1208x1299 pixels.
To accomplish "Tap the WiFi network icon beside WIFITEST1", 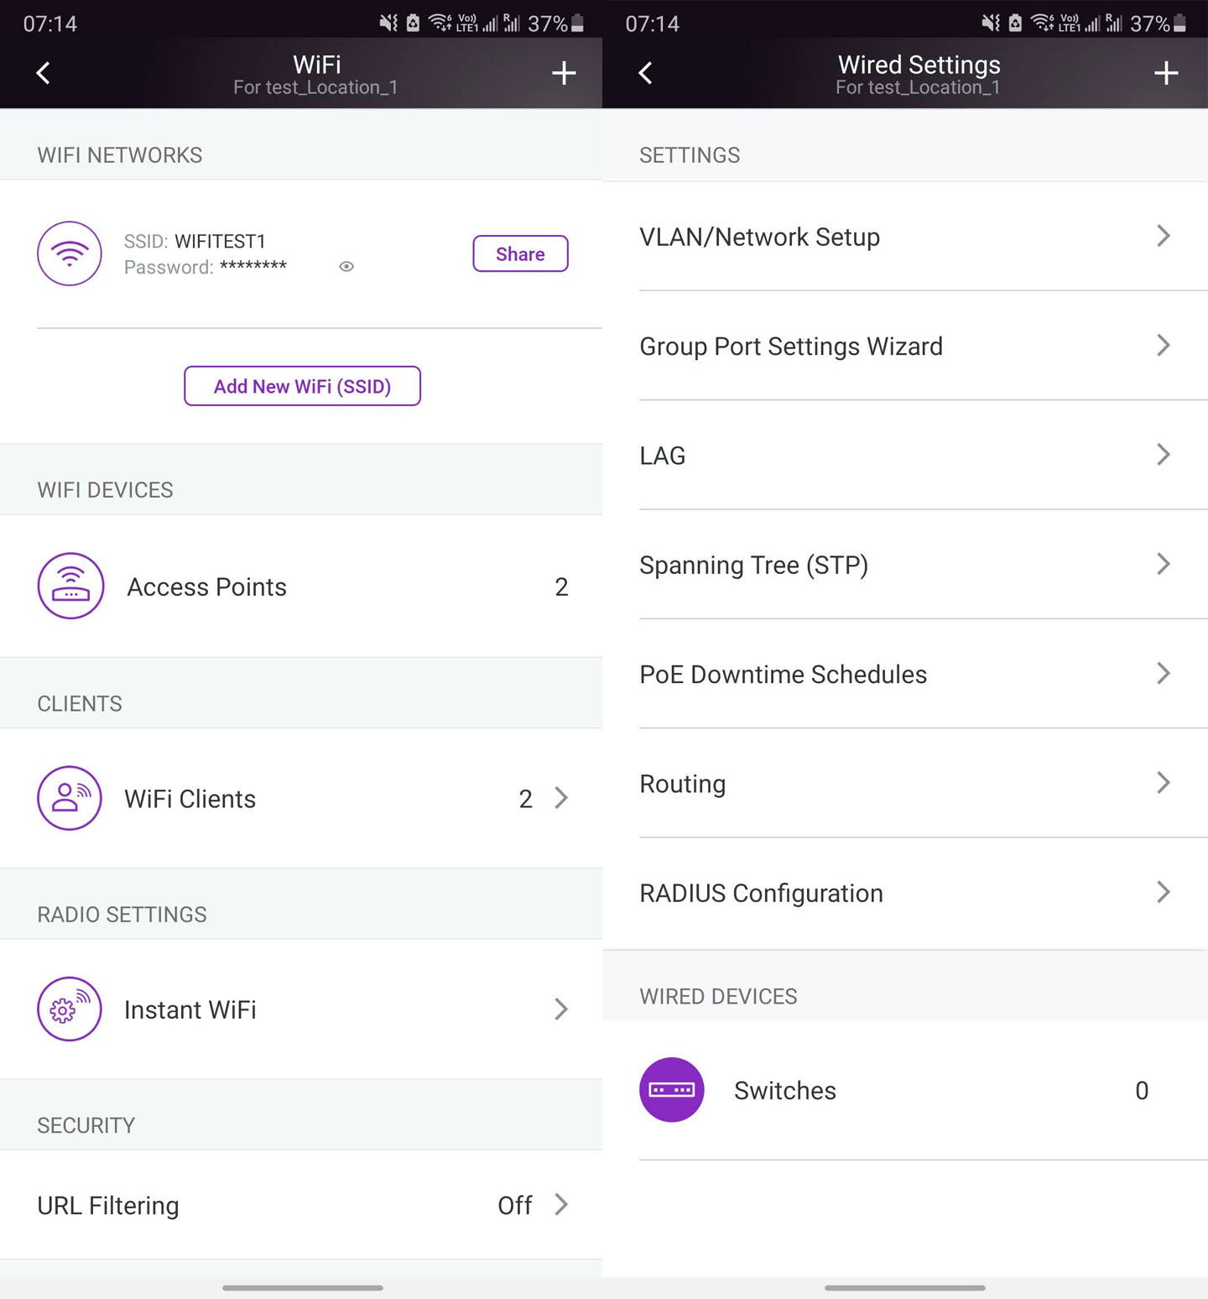I will click(x=70, y=253).
